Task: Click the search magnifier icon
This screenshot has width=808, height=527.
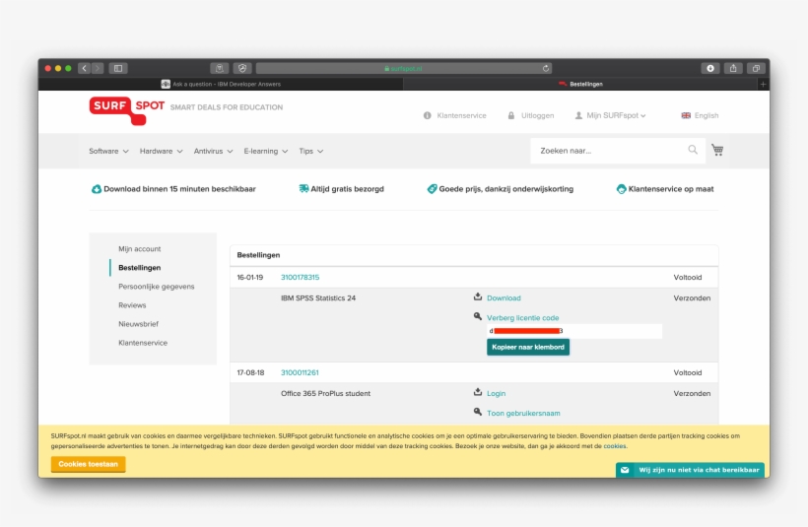Action: coord(693,151)
